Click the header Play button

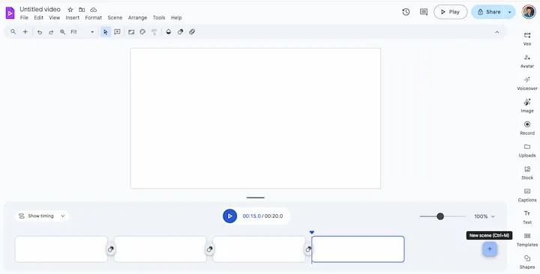point(451,12)
